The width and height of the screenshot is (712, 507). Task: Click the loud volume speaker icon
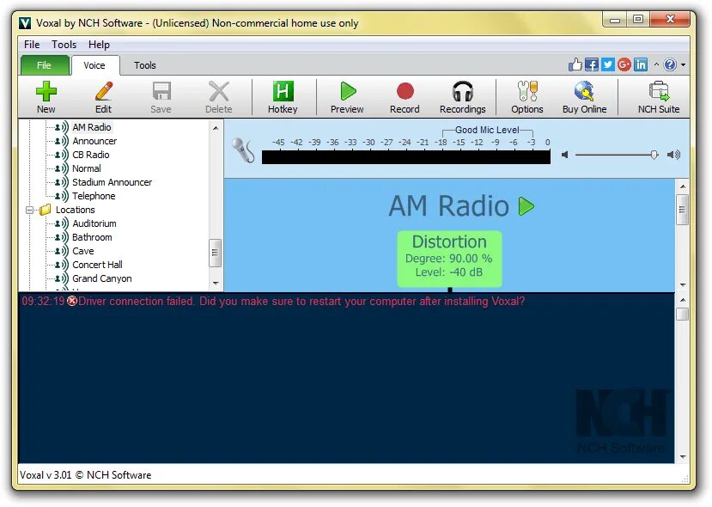673,155
